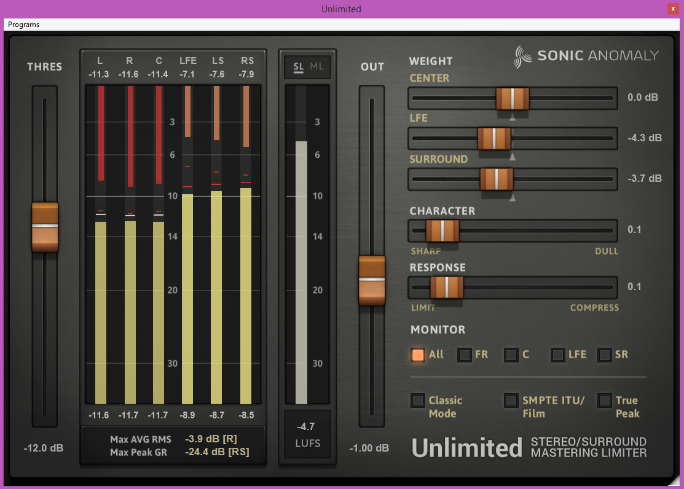Close the Unlimited plugin window
This screenshot has width=684, height=489.
click(673, 9)
